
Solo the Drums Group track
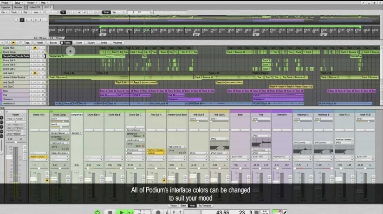31,52
